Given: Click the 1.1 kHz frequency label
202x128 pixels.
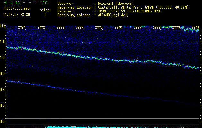Looking at the screenshot, I should coord(3,42).
